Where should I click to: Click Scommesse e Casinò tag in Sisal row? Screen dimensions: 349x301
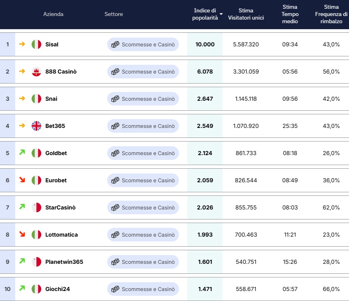tap(143, 44)
